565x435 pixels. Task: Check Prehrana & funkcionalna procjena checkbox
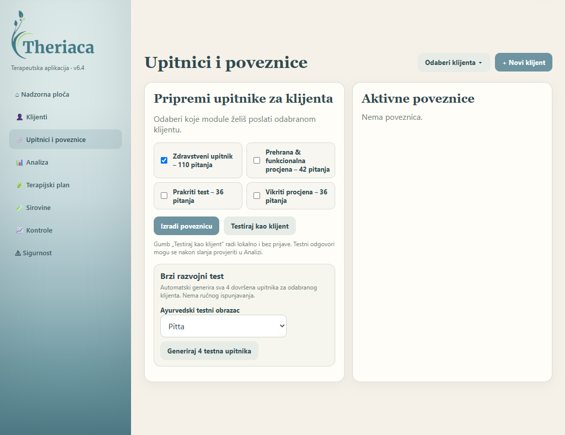pos(257,161)
